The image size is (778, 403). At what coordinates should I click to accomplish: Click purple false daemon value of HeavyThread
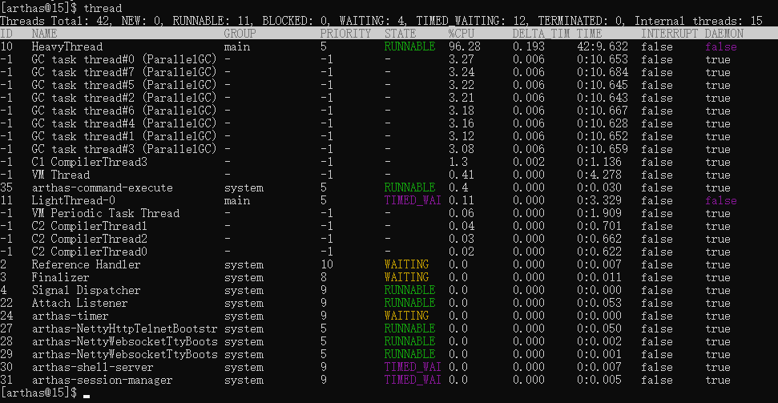tap(721, 46)
